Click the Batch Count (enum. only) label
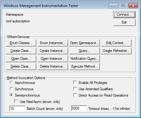Screen dimensions: 141x118 pyautogui.click(x=45, y=109)
